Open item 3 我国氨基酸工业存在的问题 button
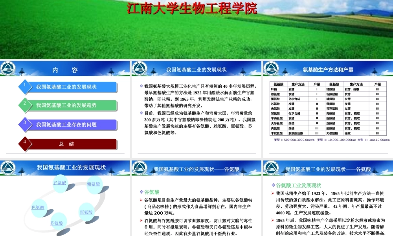Viewport: 393px width, 236px height. click(x=72, y=125)
